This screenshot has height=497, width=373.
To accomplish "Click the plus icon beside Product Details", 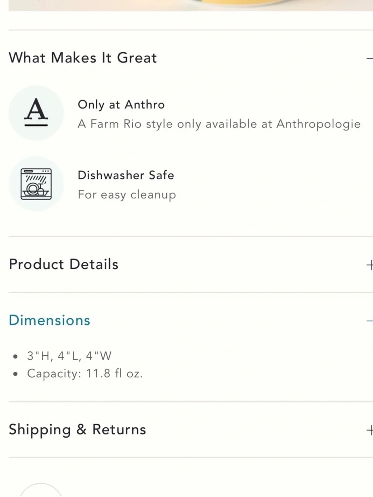I will (369, 265).
